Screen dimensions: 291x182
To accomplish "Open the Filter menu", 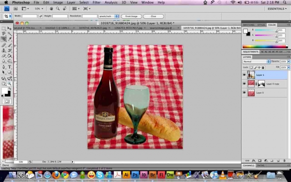I will point(97,2).
